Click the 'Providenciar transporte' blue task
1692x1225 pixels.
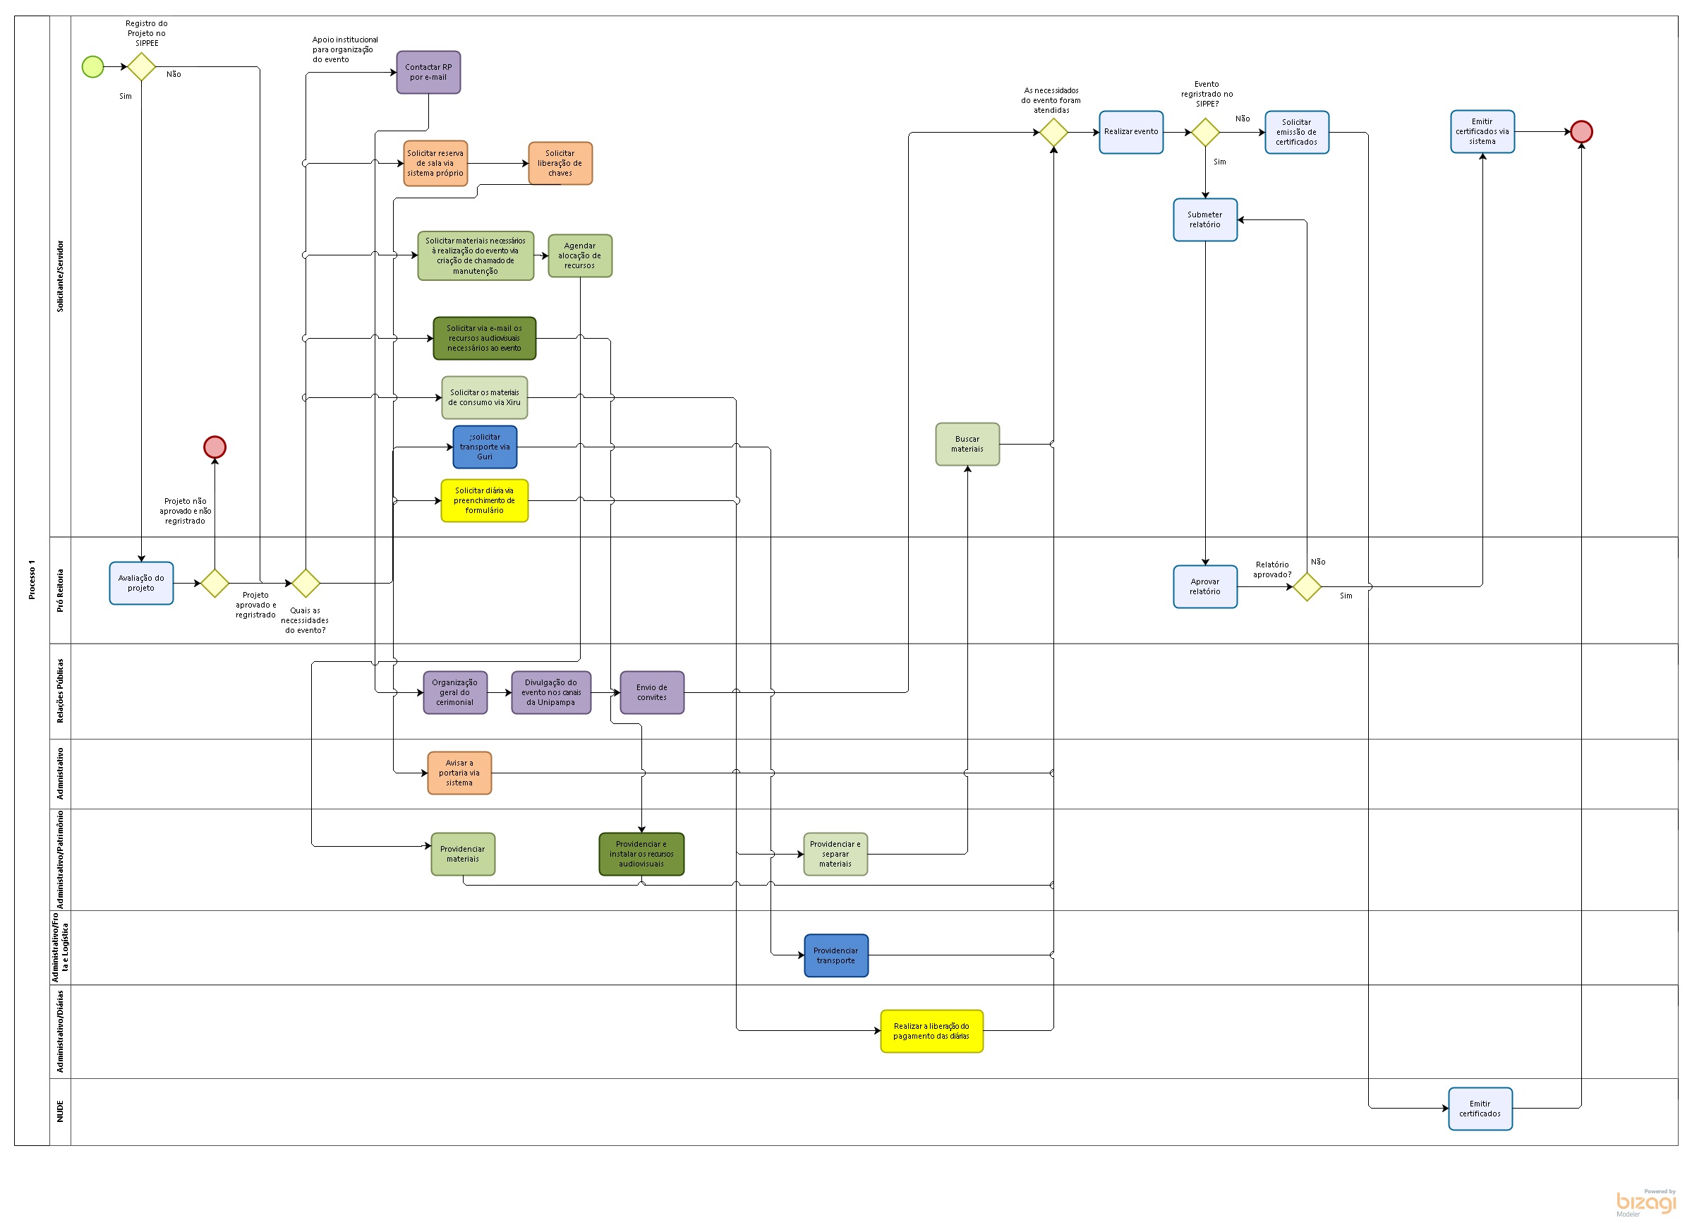pyautogui.click(x=835, y=955)
